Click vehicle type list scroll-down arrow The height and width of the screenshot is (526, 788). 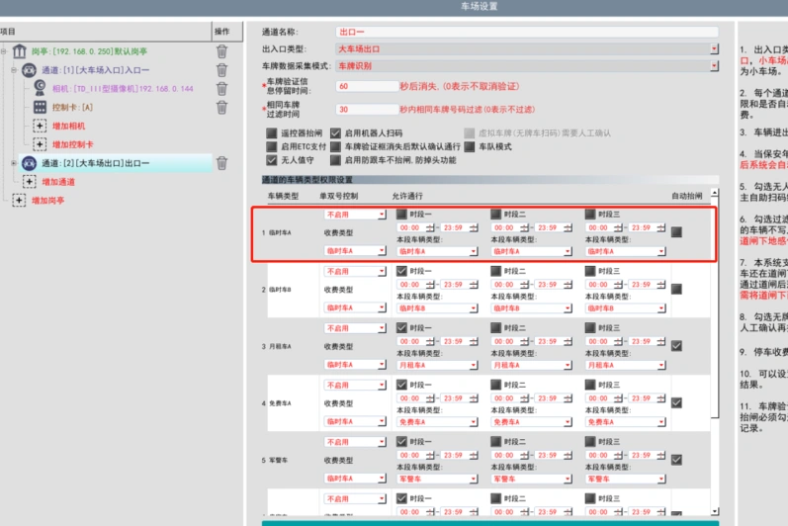tap(715, 511)
